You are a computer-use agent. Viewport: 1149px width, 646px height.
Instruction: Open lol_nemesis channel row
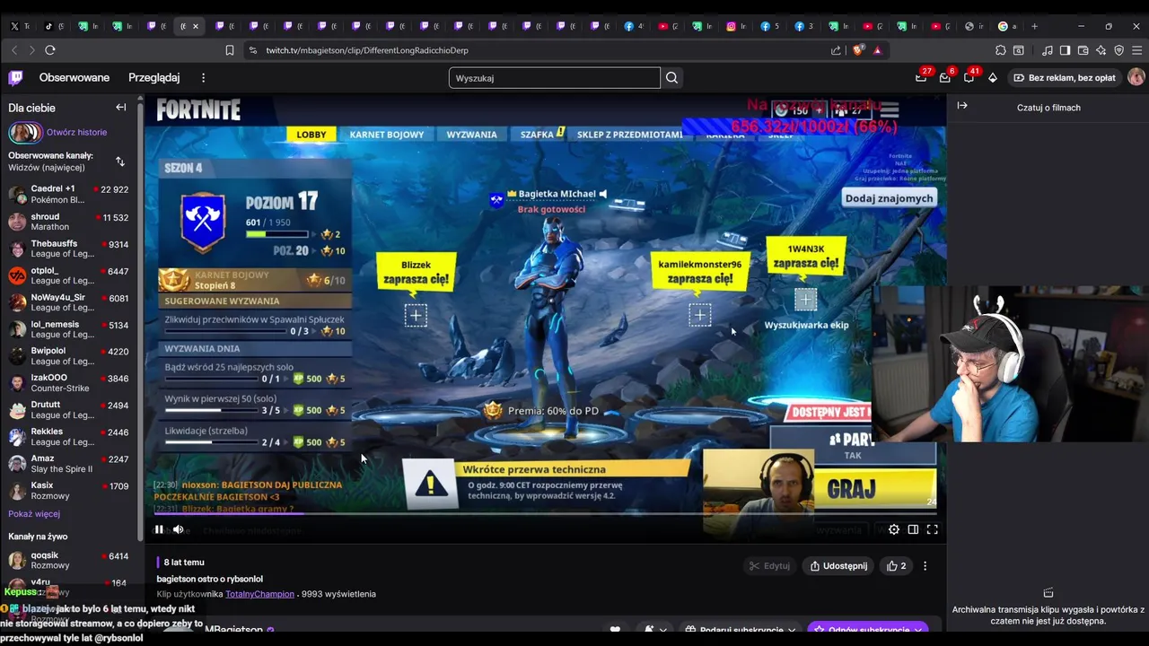click(x=69, y=329)
